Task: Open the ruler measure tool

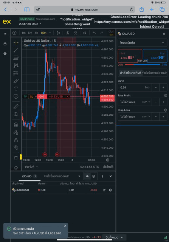Action: click(16, 107)
